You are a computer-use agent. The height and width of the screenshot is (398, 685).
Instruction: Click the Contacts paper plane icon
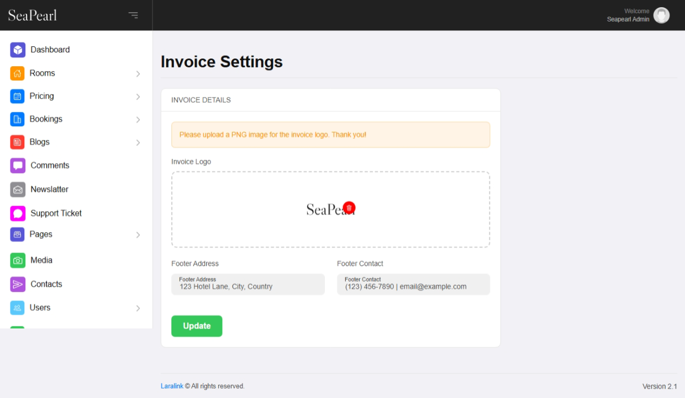(18, 284)
